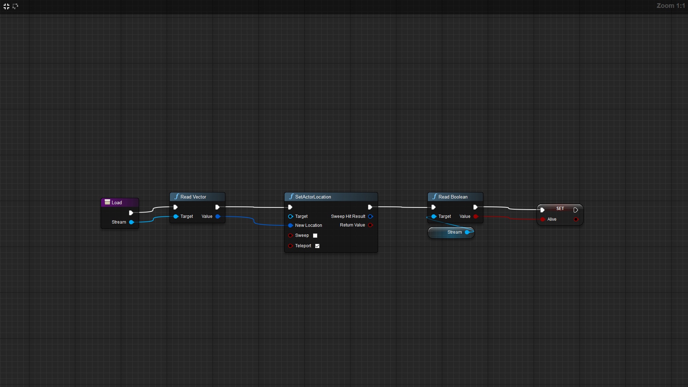688x387 pixels.
Task: Click the Target input pin on Read Vector
Action: coord(176,216)
